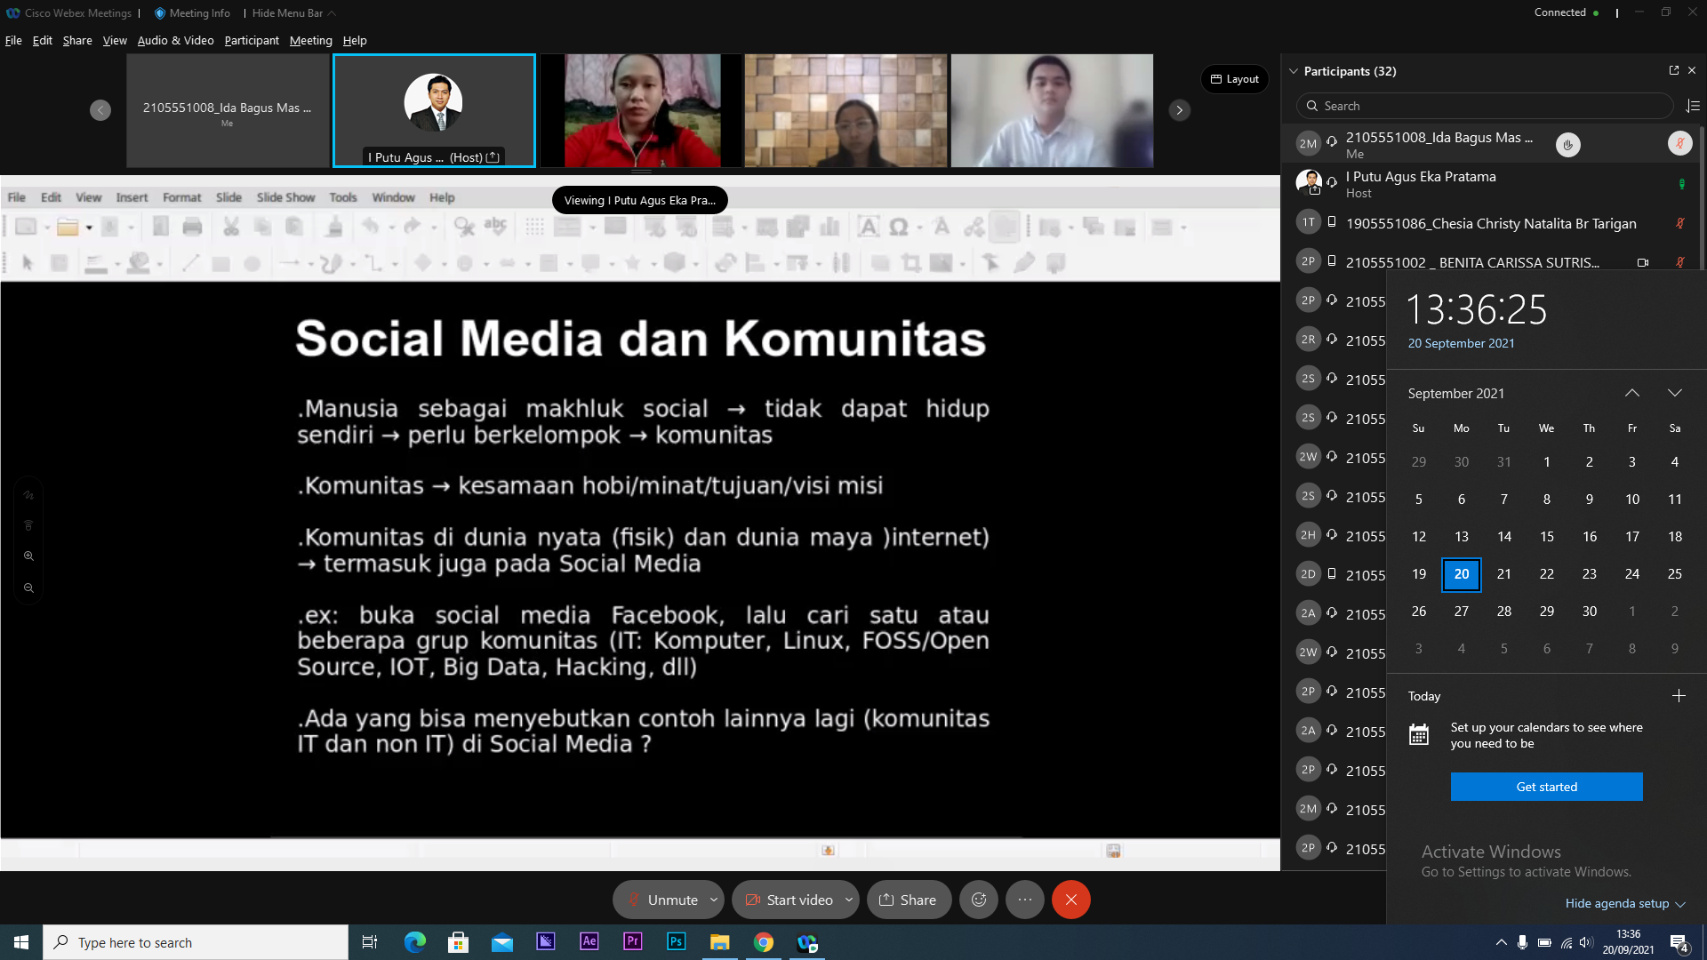
Task: Open Adobe Premiere Pro from taskbar
Action: pyautogui.click(x=633, y=942)
